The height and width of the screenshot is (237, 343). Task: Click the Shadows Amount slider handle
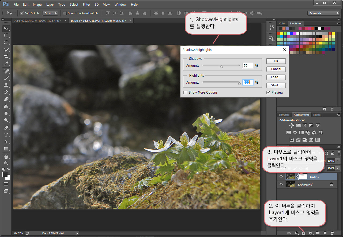(x=221, y=67)
